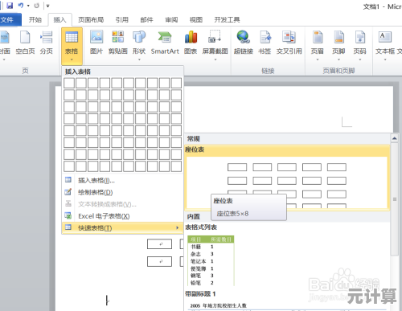402x311 pixels.
Task: Click the 剪贴画 clip art icon
Action: coord(118,37)
